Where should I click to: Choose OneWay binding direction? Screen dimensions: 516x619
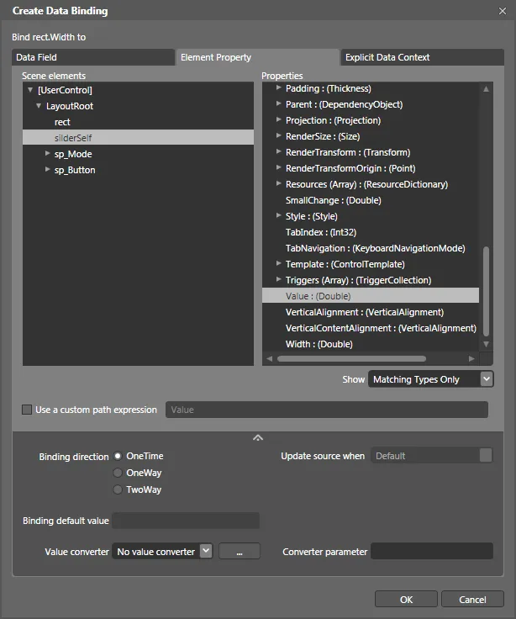(x=118, y=473)
